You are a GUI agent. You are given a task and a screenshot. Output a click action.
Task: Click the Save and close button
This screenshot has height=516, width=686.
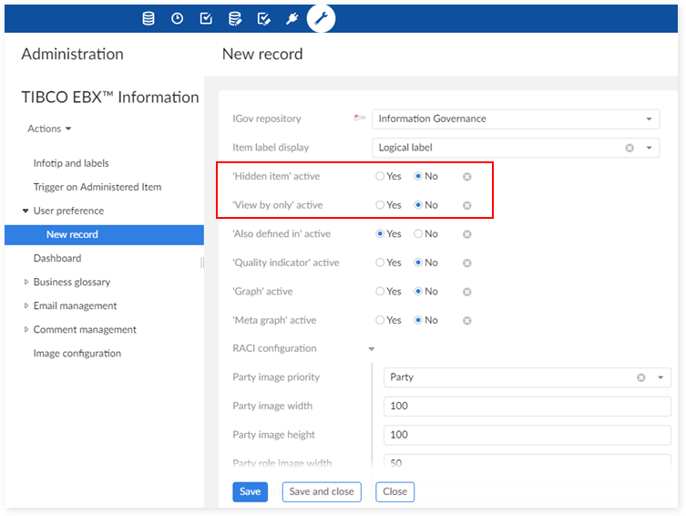pyautogui.click(x=322, y=492)
